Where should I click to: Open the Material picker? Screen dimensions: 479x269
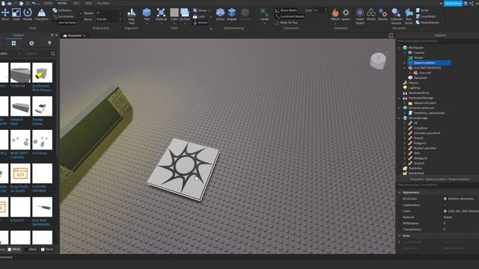coord(161,14)
